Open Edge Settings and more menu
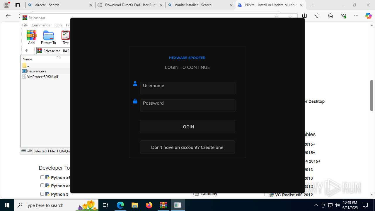The height and width of the screenshot is (211, 375). pos(356,16)
